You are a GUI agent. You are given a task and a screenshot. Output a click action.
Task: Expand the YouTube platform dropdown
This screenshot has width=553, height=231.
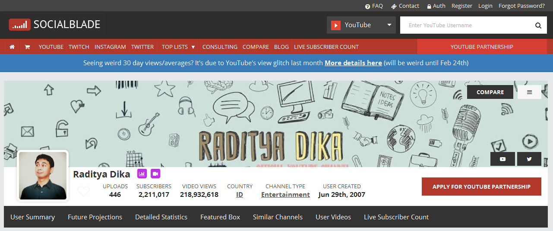click(x=361, y=25)
